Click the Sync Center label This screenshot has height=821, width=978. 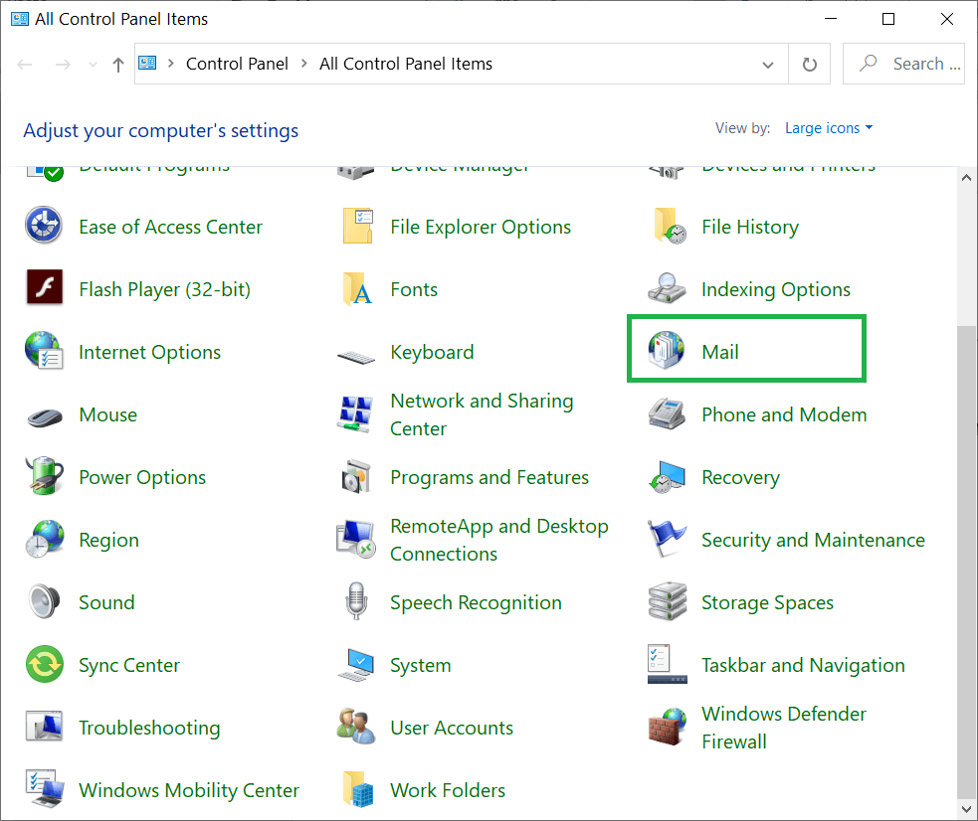(x=129, y=665)
